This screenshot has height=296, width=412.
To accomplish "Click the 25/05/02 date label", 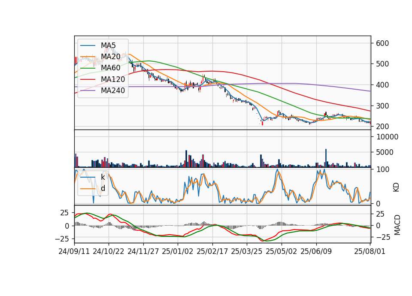I will 282,251.
